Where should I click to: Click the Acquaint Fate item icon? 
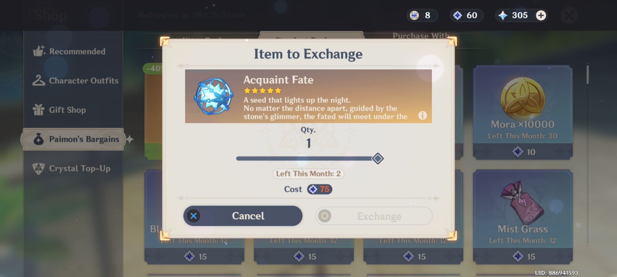pyautogui.click(x=213, y=96)
